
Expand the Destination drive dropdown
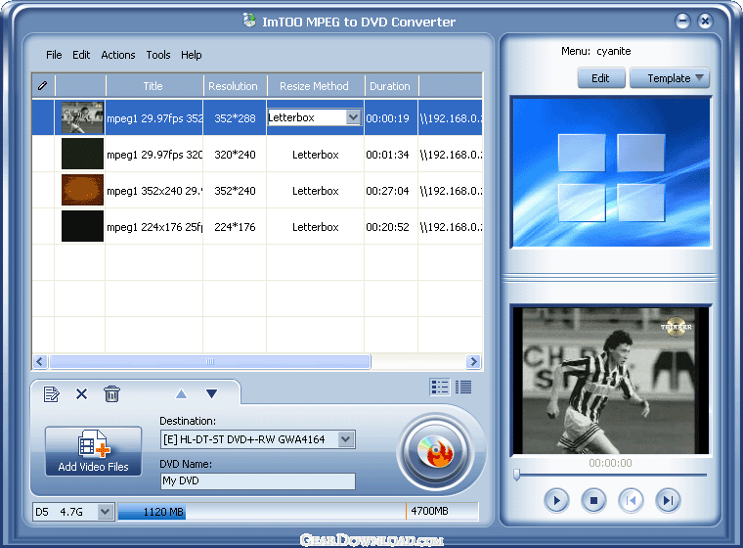tap(346, 439)
